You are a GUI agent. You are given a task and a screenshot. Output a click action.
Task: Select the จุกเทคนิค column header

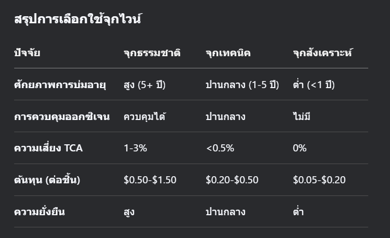pyautogui.click(x=228, y=53)
